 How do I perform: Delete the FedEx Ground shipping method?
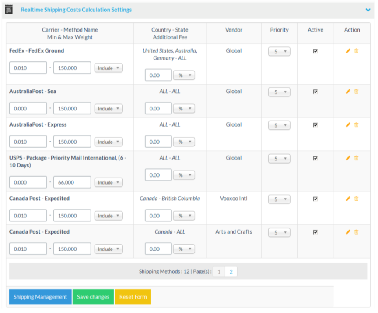(x=356, y=51)
